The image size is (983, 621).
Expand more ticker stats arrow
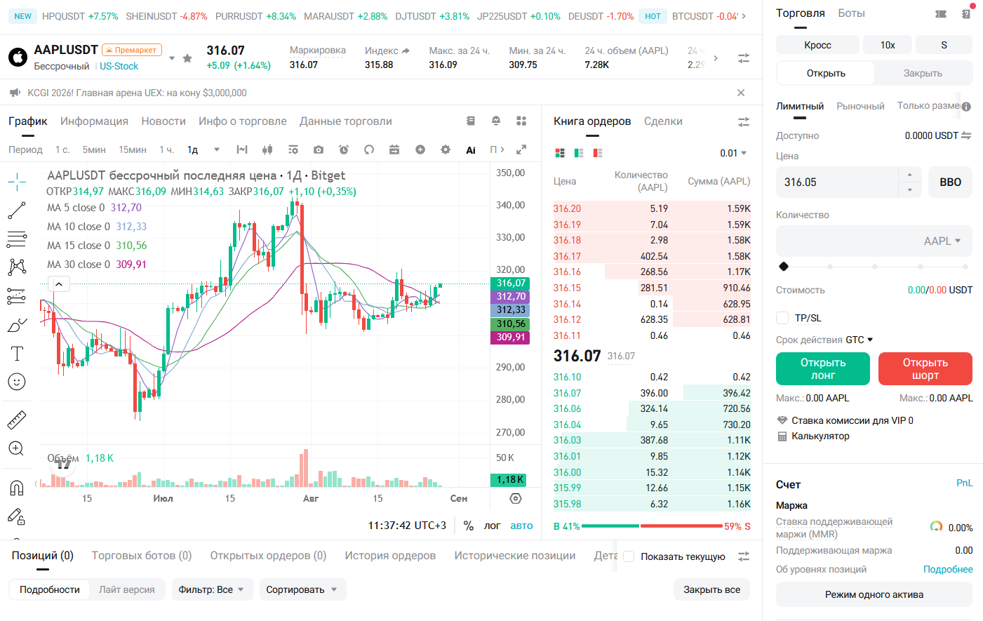(715, 58)
